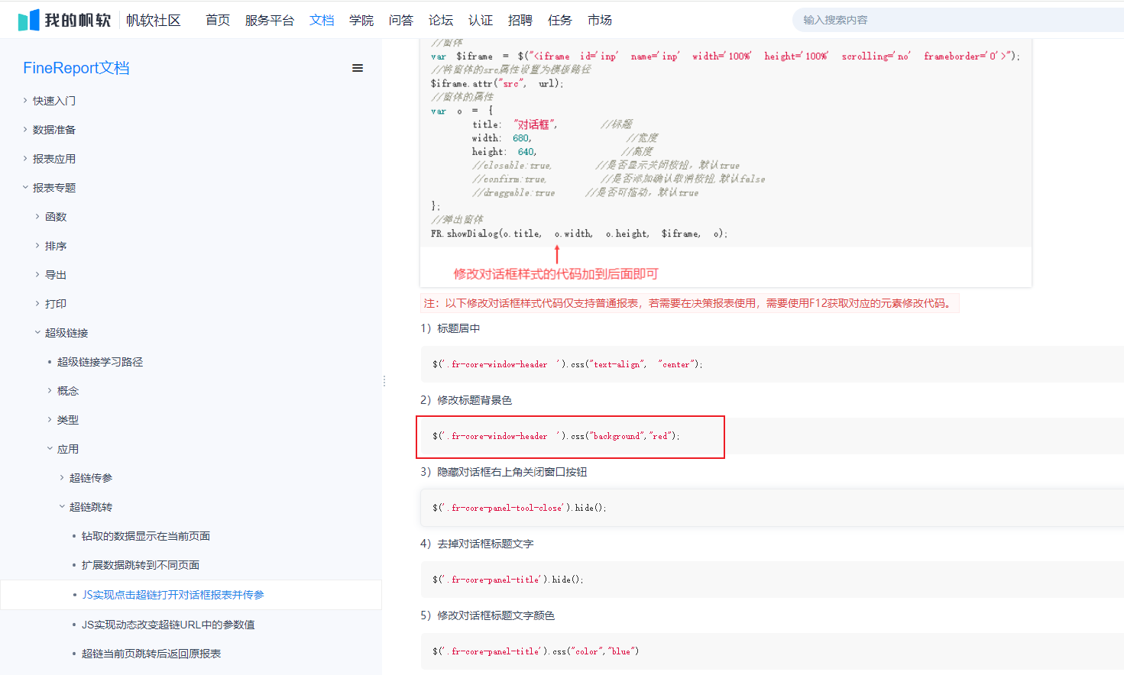Select the 文档 nav tab

tap(322, 20)
